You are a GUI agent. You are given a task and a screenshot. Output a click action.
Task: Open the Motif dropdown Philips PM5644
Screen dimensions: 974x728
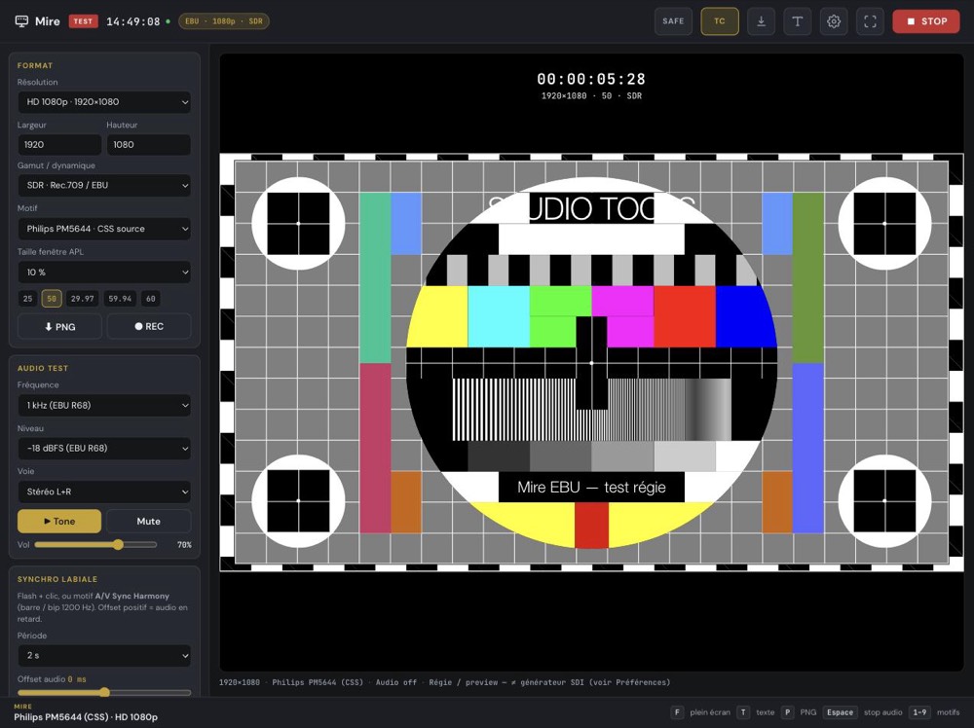(104, 229)
